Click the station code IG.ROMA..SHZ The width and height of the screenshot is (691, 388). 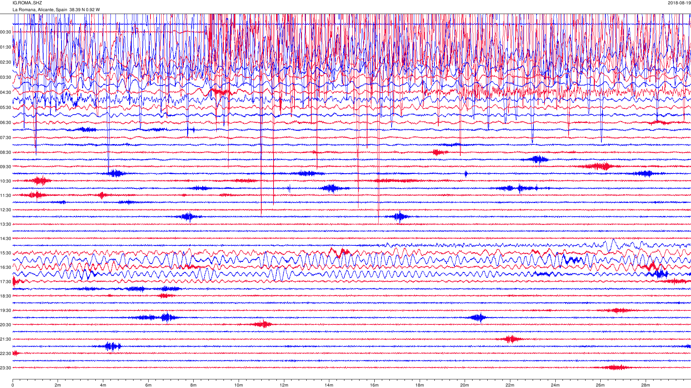coord(27,3)
